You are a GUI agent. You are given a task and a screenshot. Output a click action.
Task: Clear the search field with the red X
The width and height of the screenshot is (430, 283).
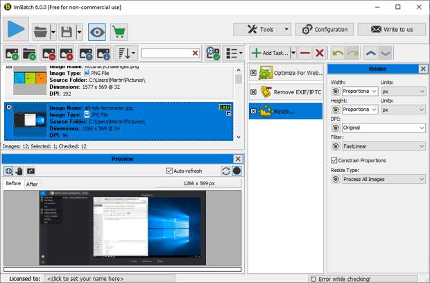[196, 53]
